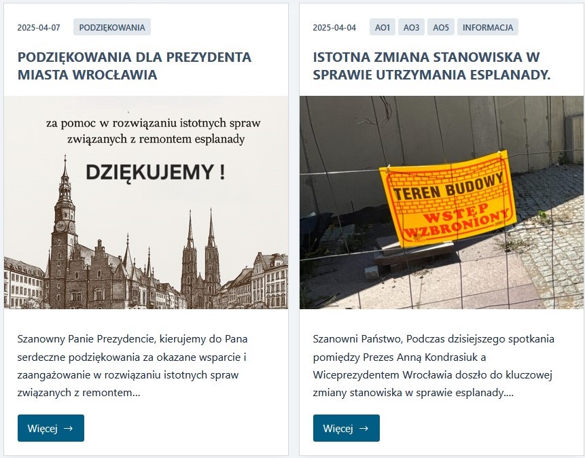Select the AO1 tag

click(383, 27)
